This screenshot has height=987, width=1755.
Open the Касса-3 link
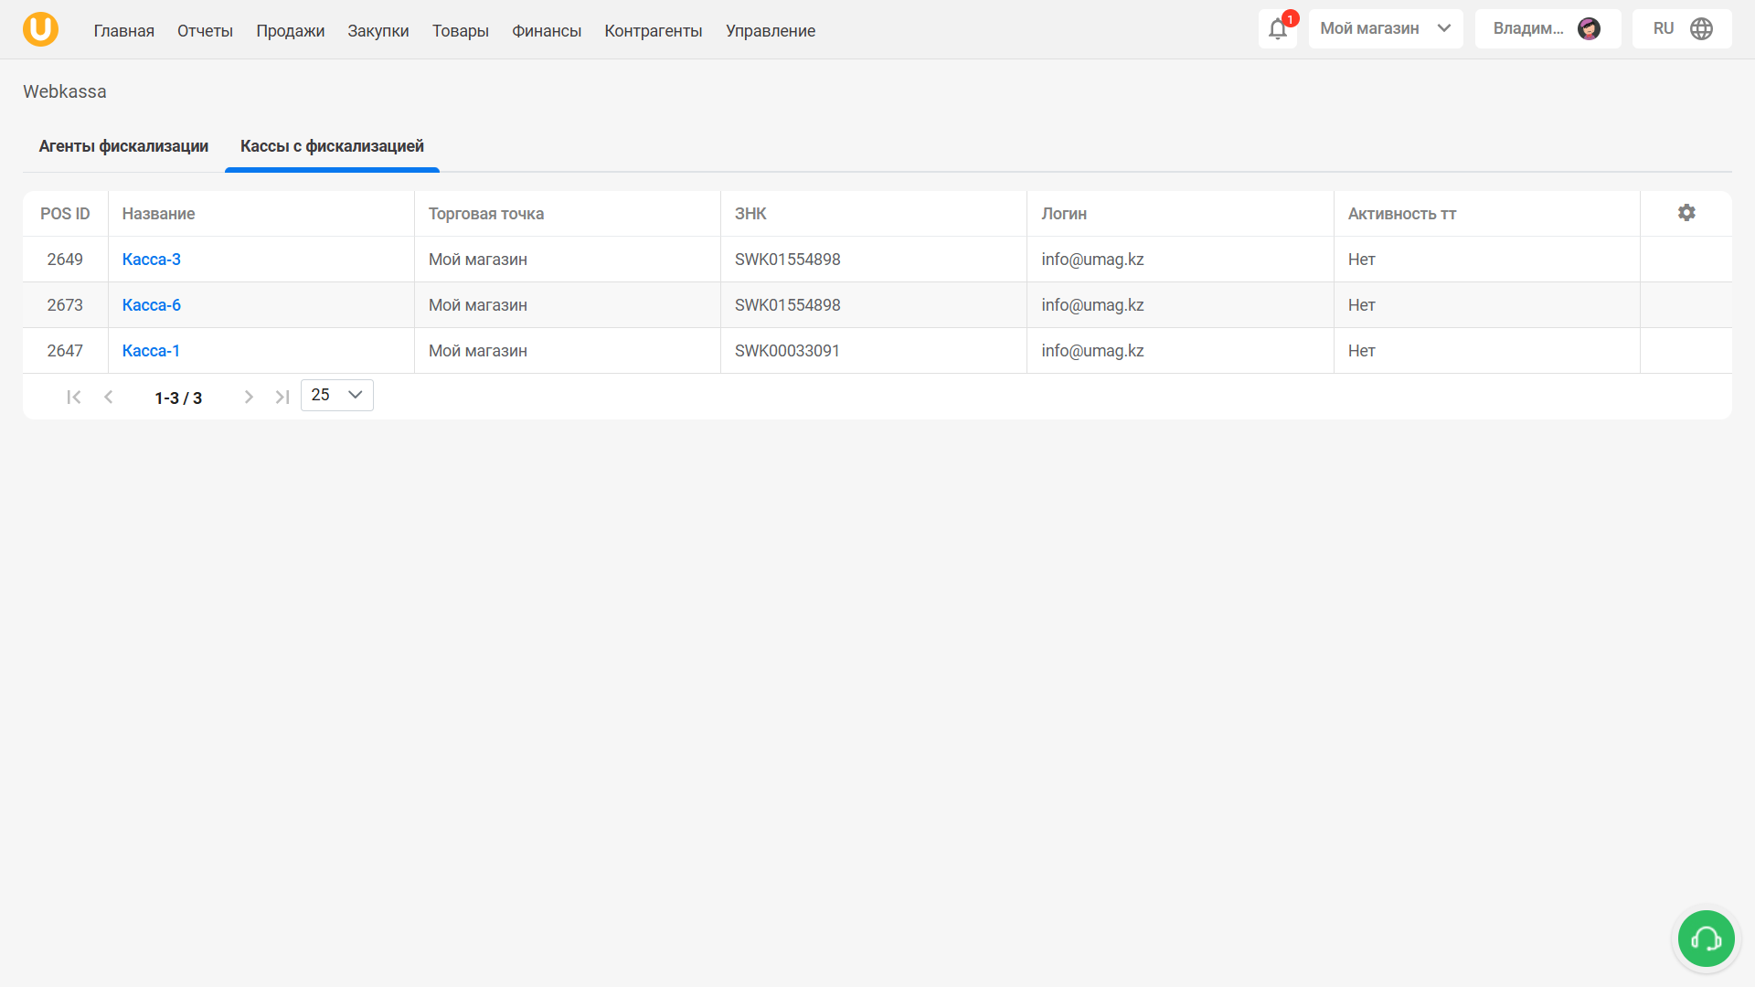tap(152, 260)
